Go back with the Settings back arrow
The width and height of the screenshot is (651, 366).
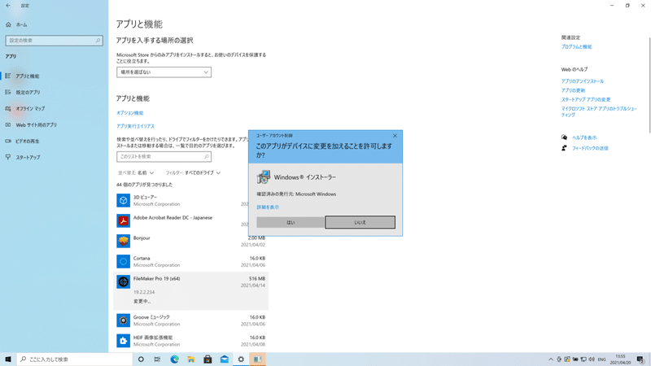[x=8, y=6]
